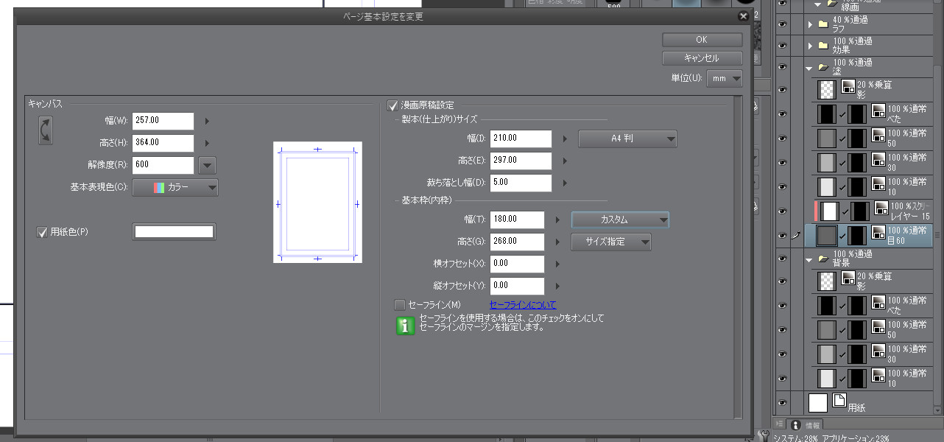Open the A4判 size preset dropdown
Screen dimensions: 944x442
click(x=627, y=138)
